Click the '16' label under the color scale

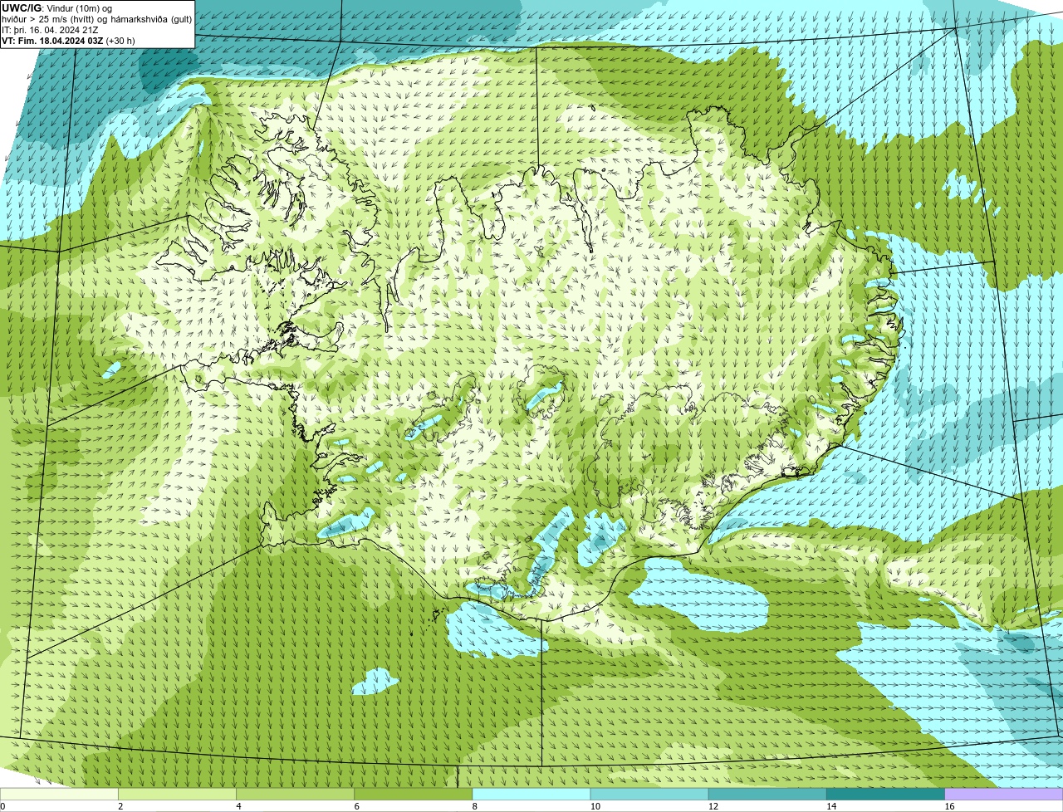[x=949, y=806]
